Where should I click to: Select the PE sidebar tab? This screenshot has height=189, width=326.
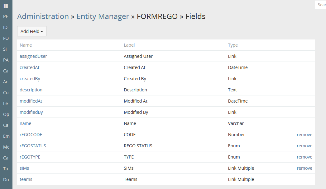click(6, 16)
